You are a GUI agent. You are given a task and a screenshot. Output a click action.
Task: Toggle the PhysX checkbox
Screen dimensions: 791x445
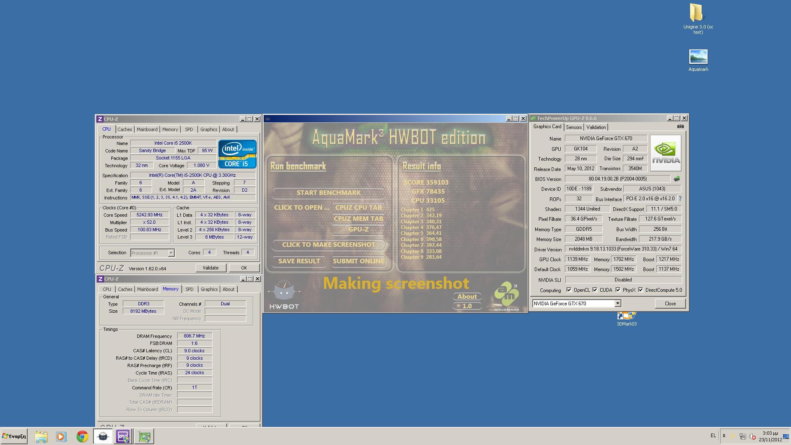(618, 290)
